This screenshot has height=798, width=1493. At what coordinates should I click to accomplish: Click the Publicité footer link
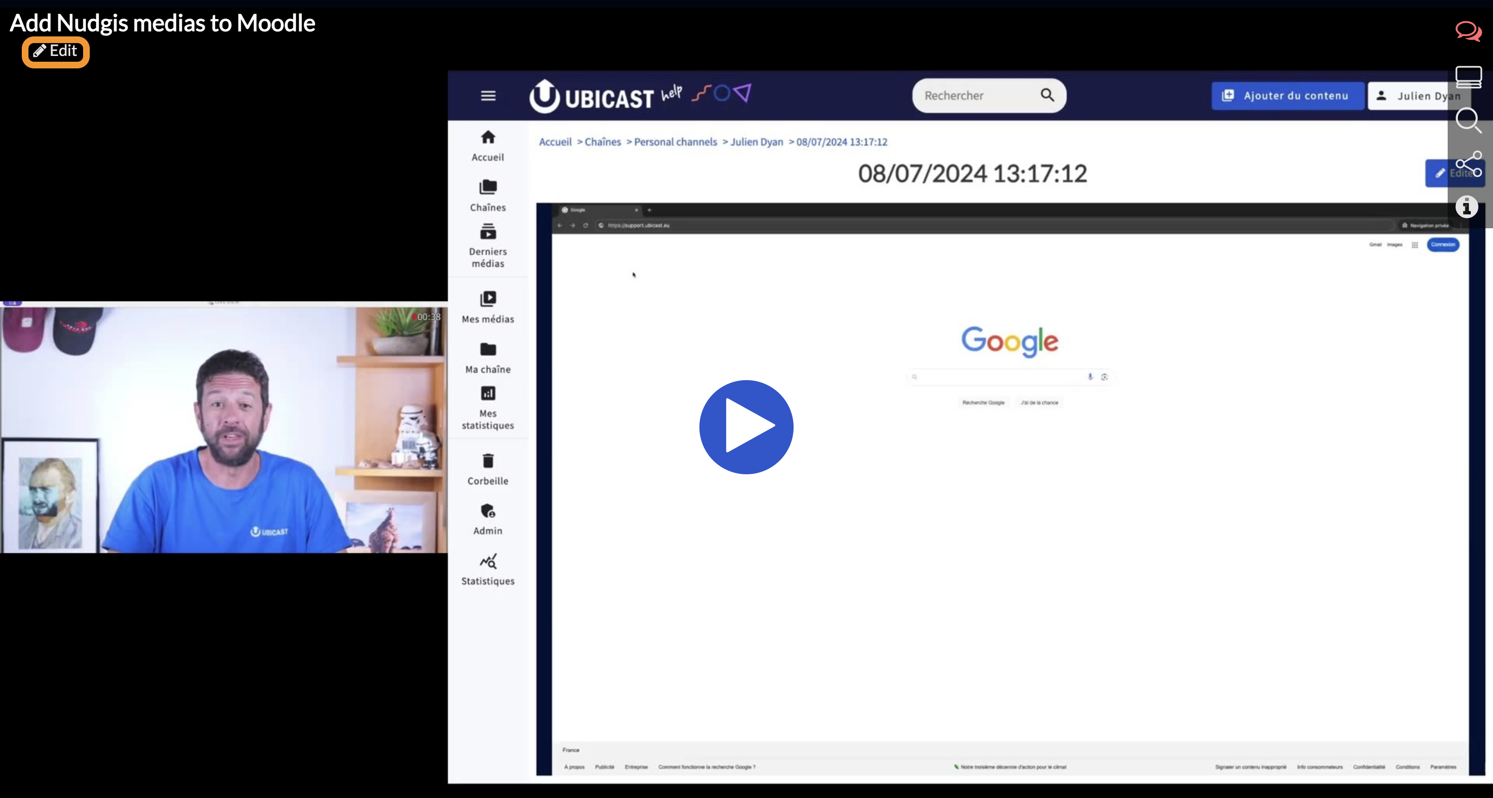tap(604, 767)
